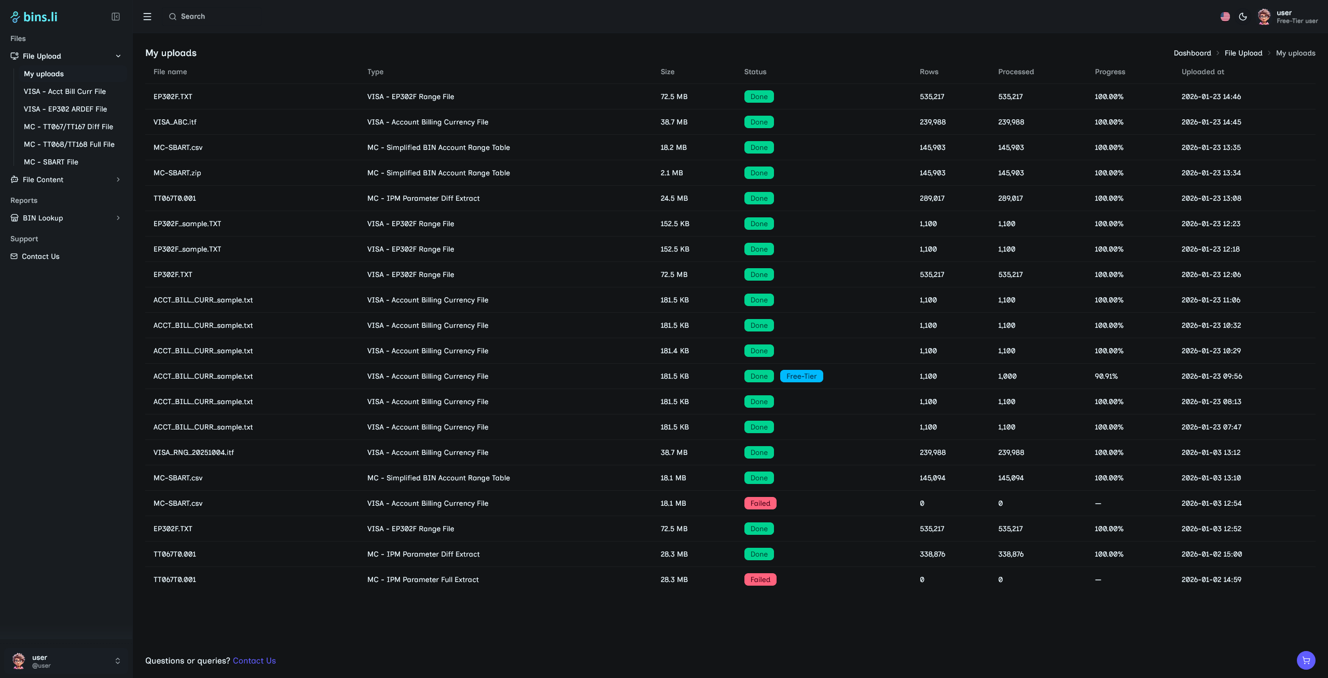Select file VISA_ABC.itf
The width and height of the screenshot is (1328, 678).
coord(175,122)
